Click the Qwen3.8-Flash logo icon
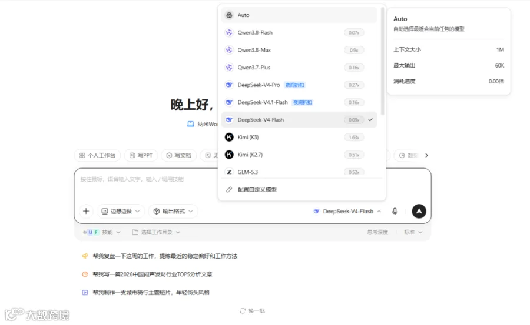The image size is (530, 325). pos(229,33)
